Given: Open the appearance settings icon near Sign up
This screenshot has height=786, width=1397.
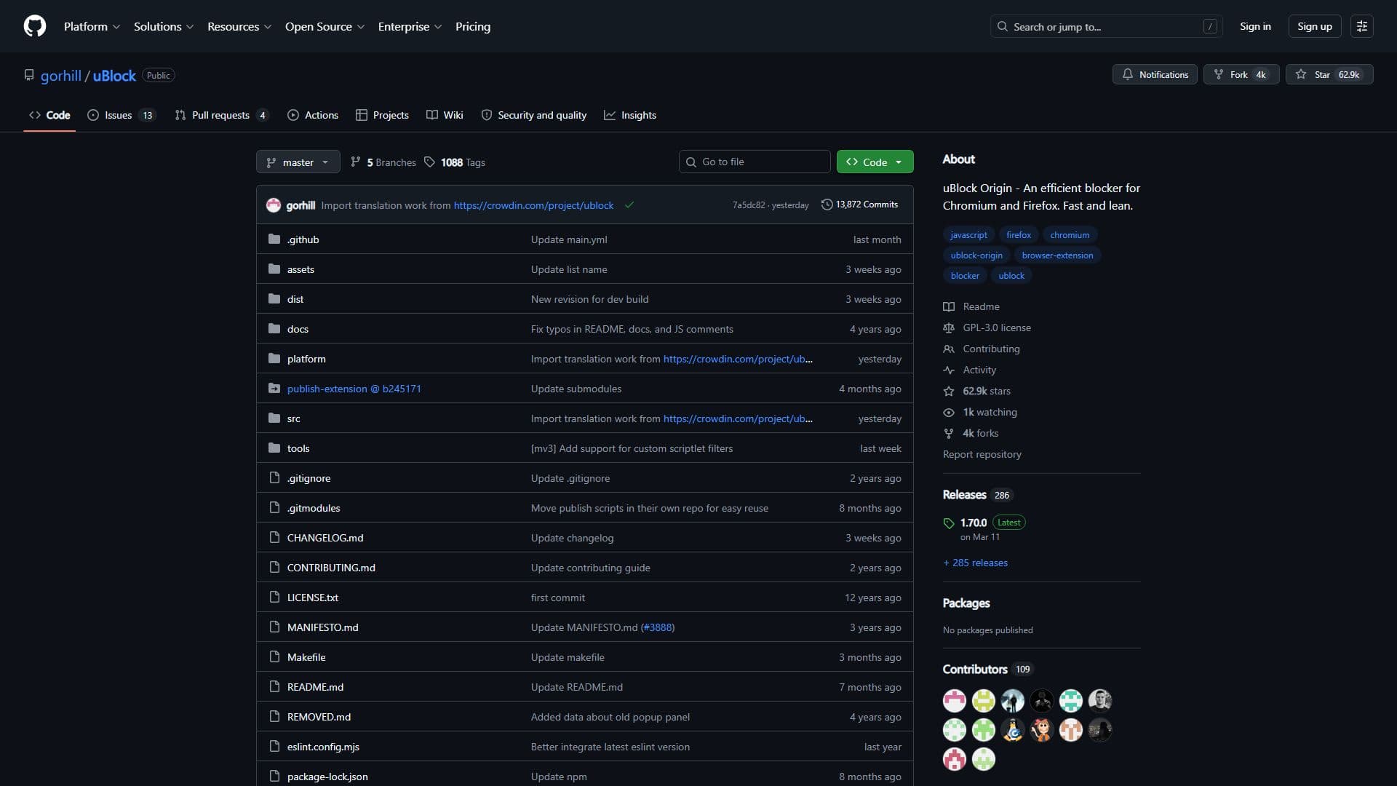Looking at the screenshot, I should 1361,26.
